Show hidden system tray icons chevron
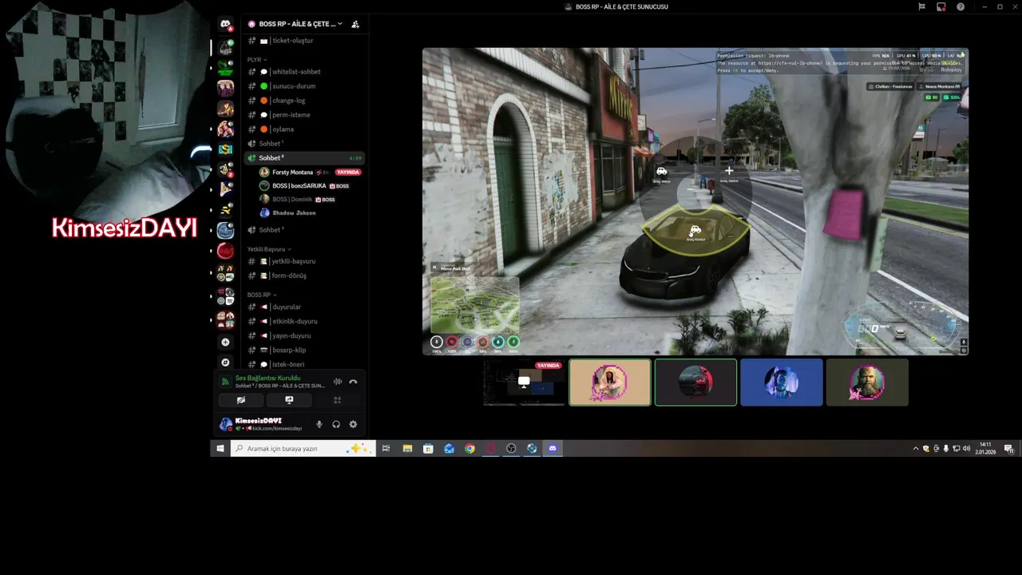 pyautogui.click(x=916, y=449)
